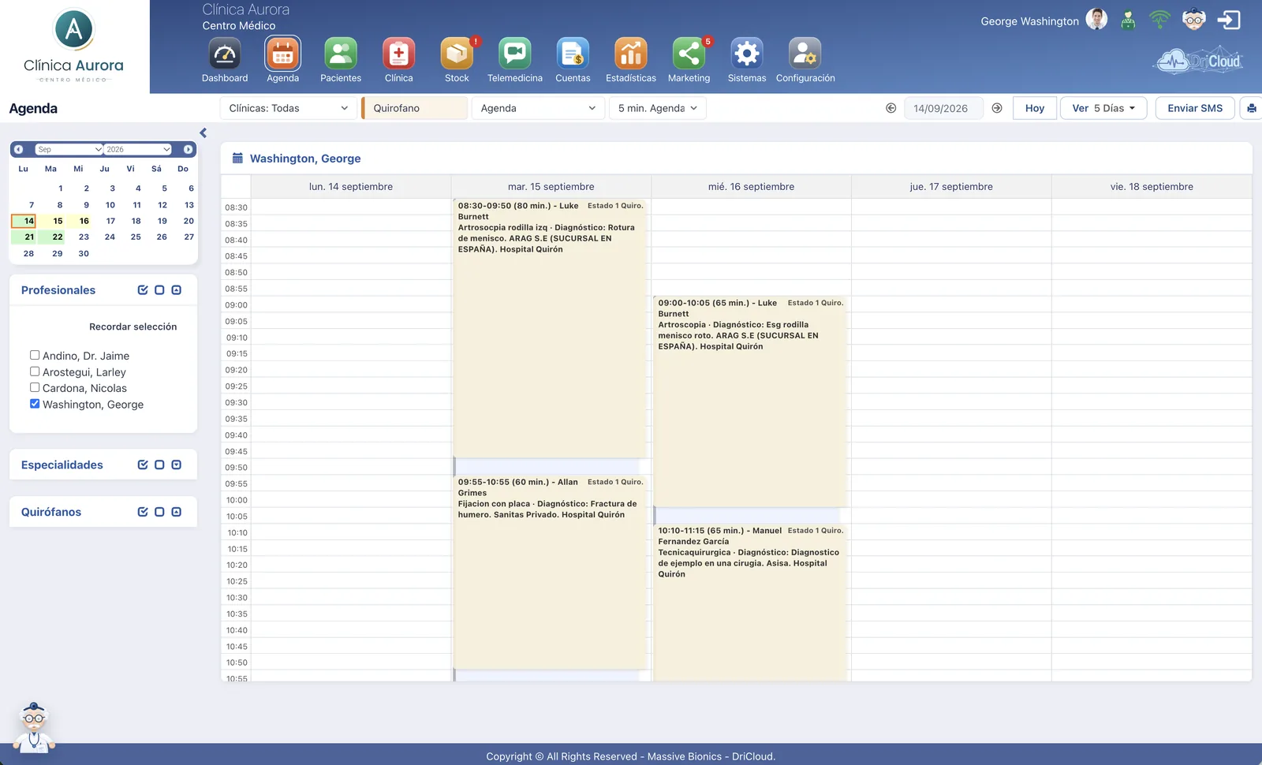
Task: Go to next day arrow
Action: [x=997, y=108]
